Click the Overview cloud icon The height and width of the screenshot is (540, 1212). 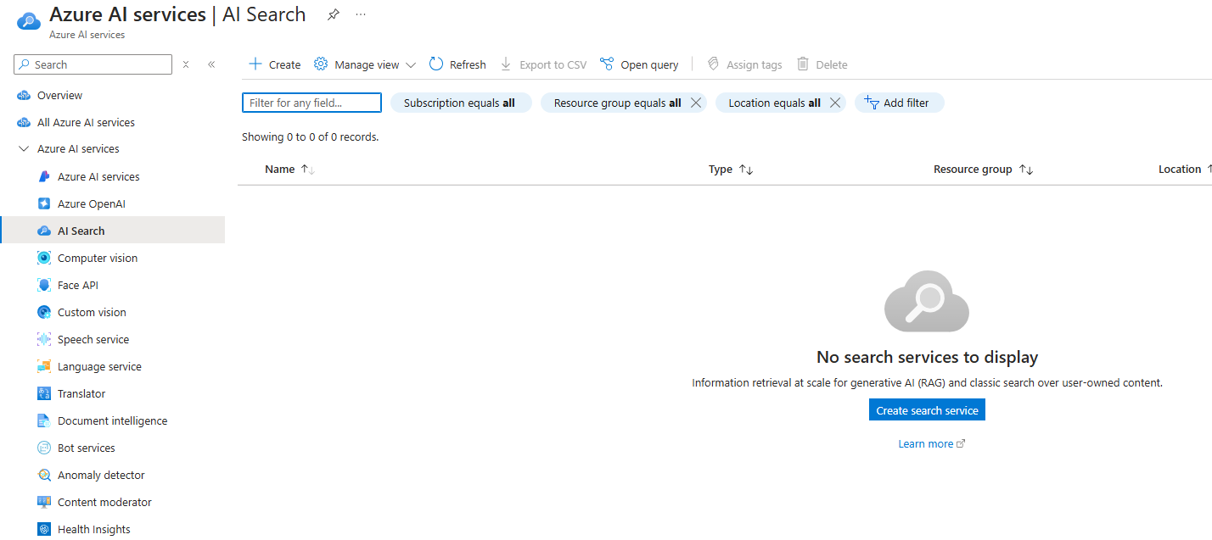coord(24,96)
